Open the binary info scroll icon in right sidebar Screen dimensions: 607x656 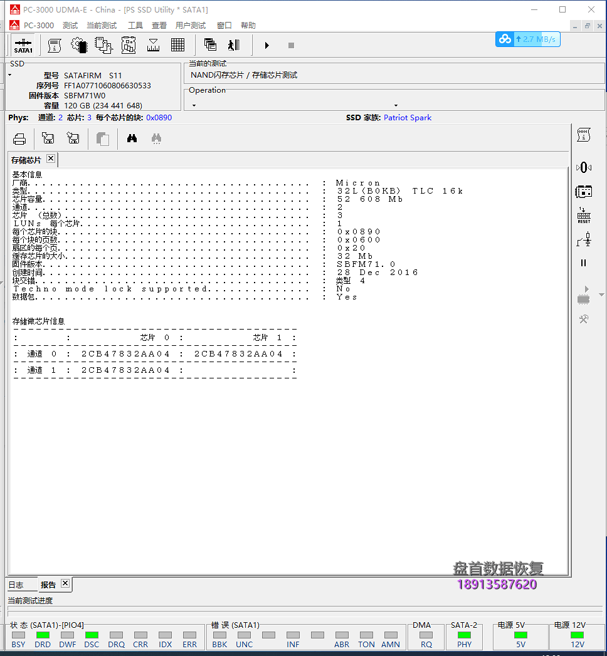[x=584, y=135]
